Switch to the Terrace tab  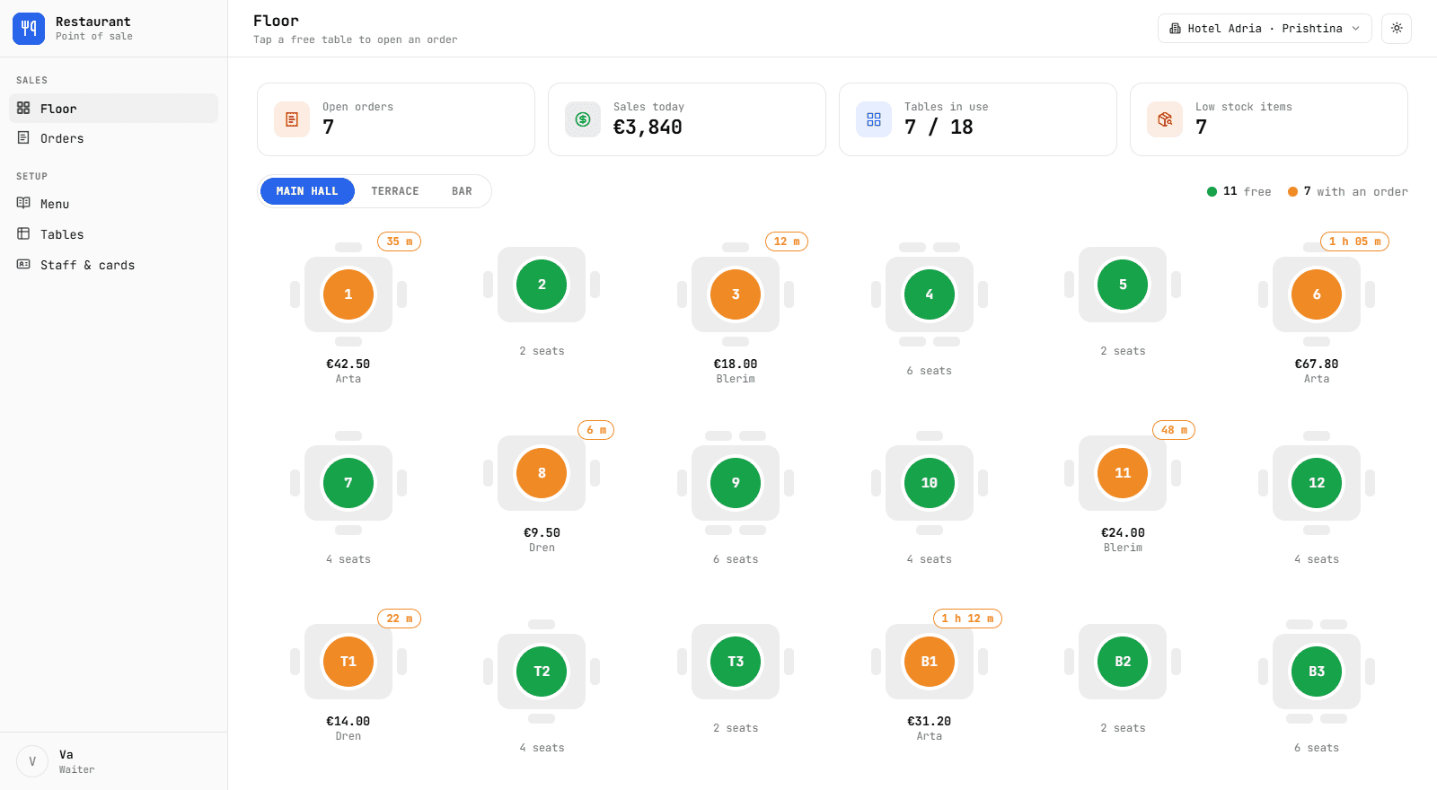click(x=395, y=191)
